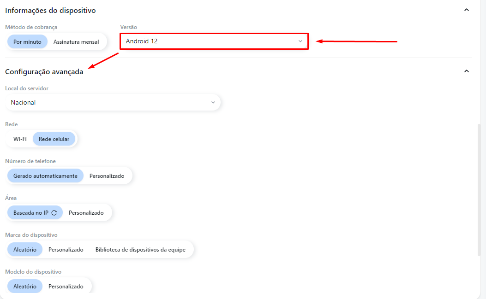This screenshot has height=299, width=486.
Task: Open the Versão Android 12 dropdown
Action: 214,41
